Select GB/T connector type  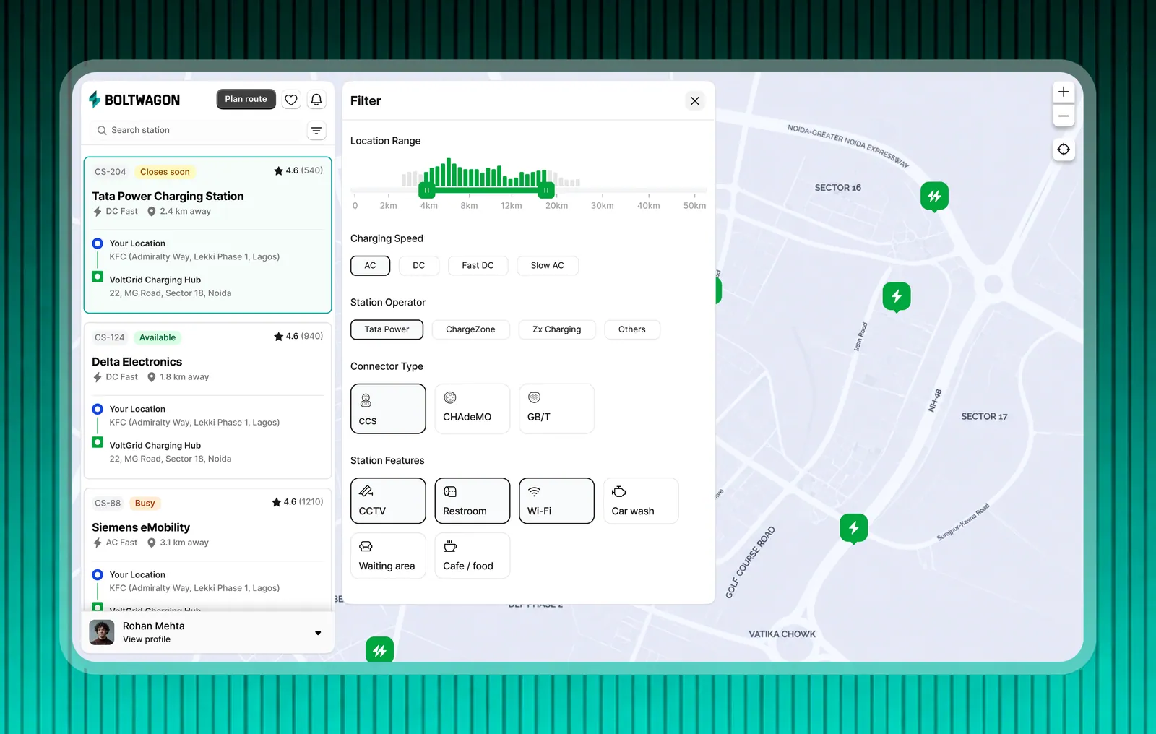tap(556, 409)
